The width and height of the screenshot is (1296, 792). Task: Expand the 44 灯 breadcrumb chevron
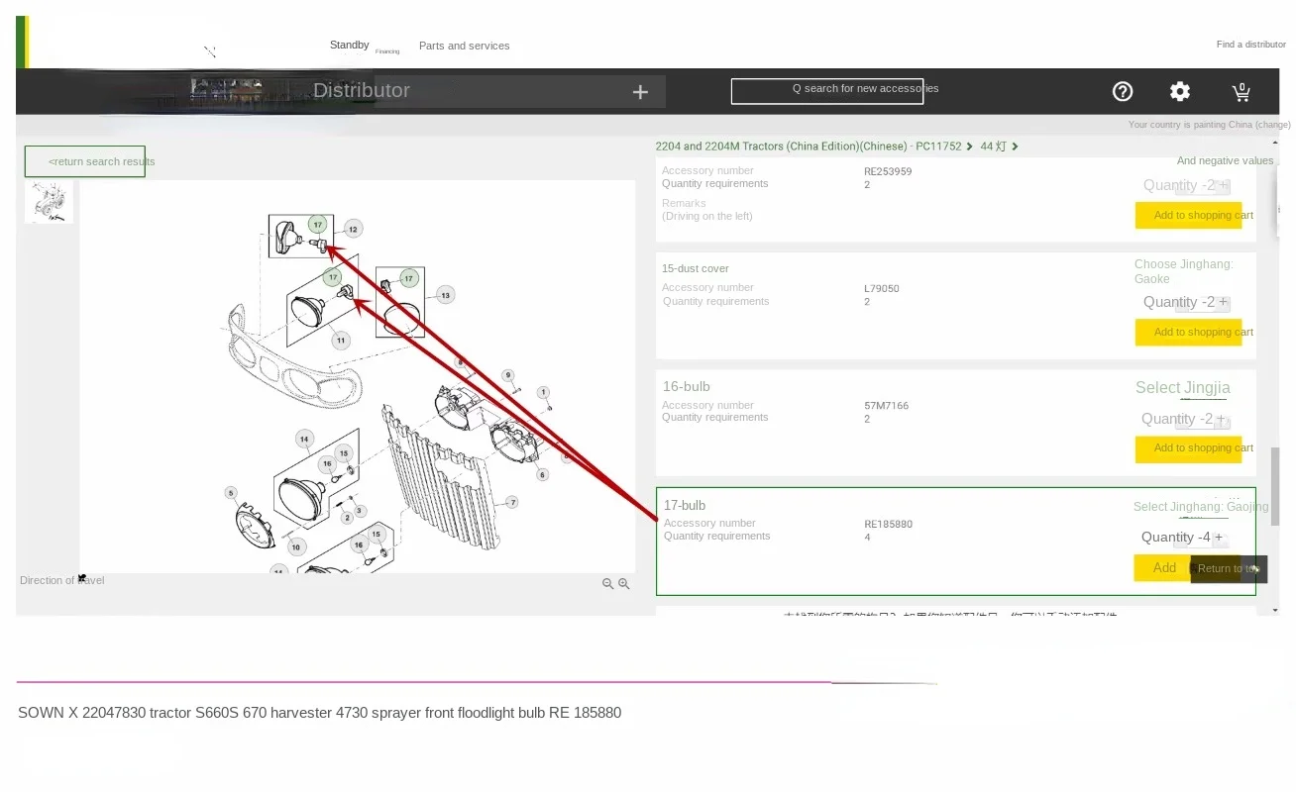click(x=1015, y=147)
